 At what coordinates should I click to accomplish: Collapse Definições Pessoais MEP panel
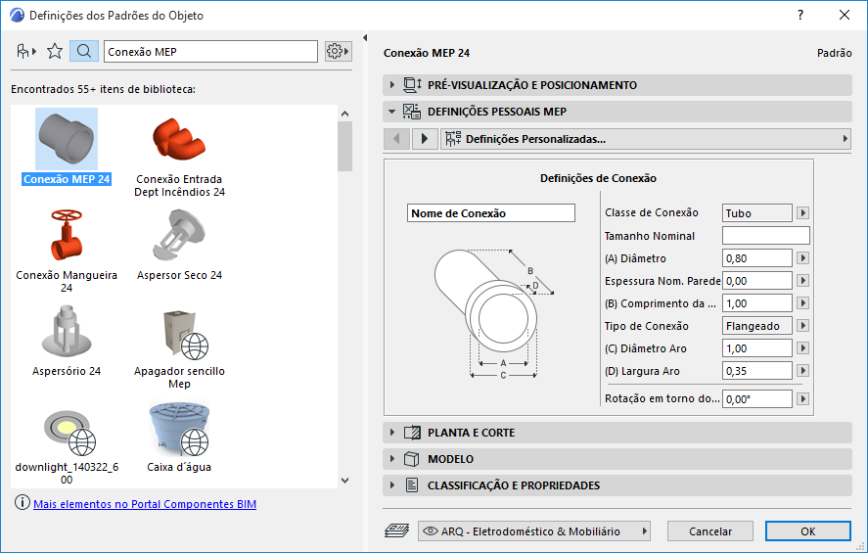tap(617, 112)
